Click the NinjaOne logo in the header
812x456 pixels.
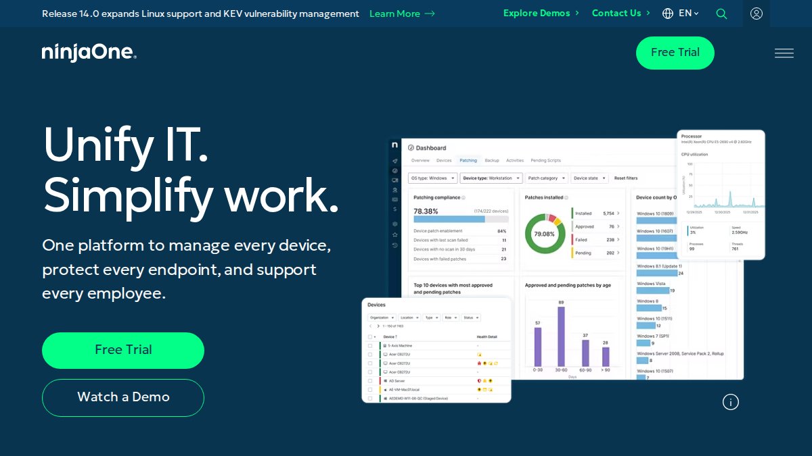click(89, 52)
